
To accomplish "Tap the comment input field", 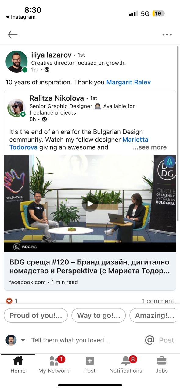I will coord(85,340).
